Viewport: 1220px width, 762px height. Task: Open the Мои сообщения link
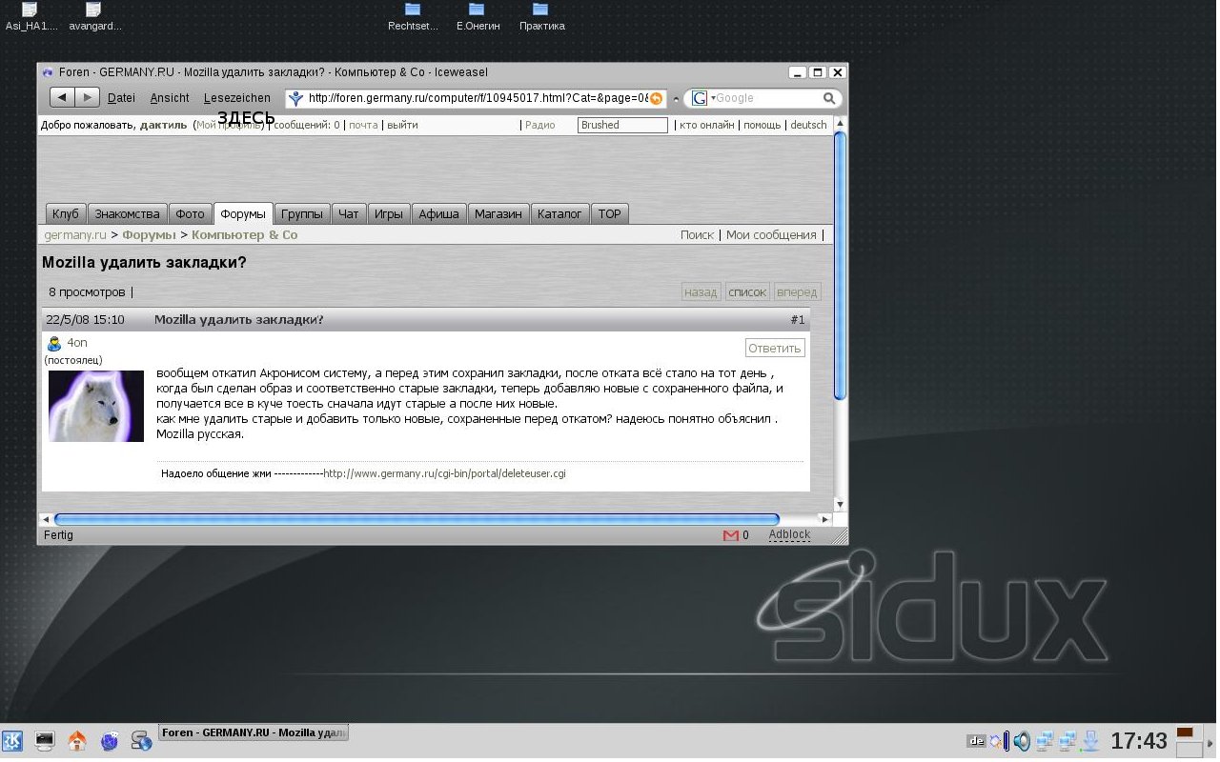(771, 235)
